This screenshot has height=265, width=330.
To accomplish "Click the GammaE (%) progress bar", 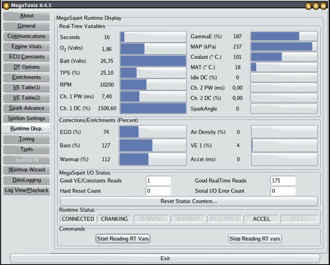I will click(x=284, y=36).
